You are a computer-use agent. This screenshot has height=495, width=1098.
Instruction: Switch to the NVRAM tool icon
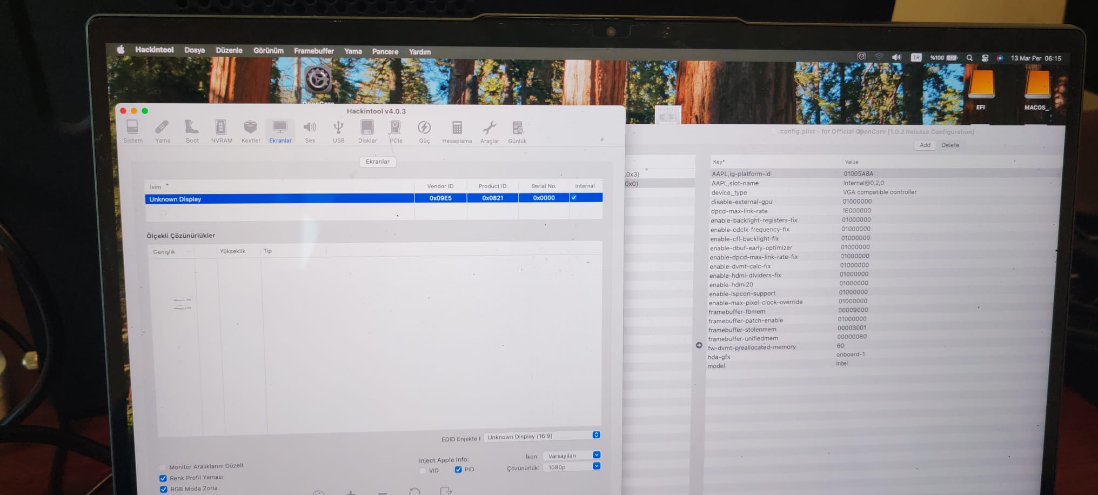coord(221,131)
